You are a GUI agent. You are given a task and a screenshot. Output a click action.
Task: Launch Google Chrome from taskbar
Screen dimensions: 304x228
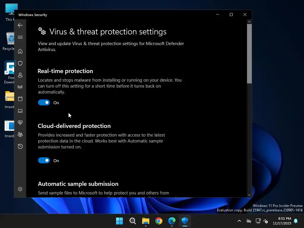click(x=159, y=221)
